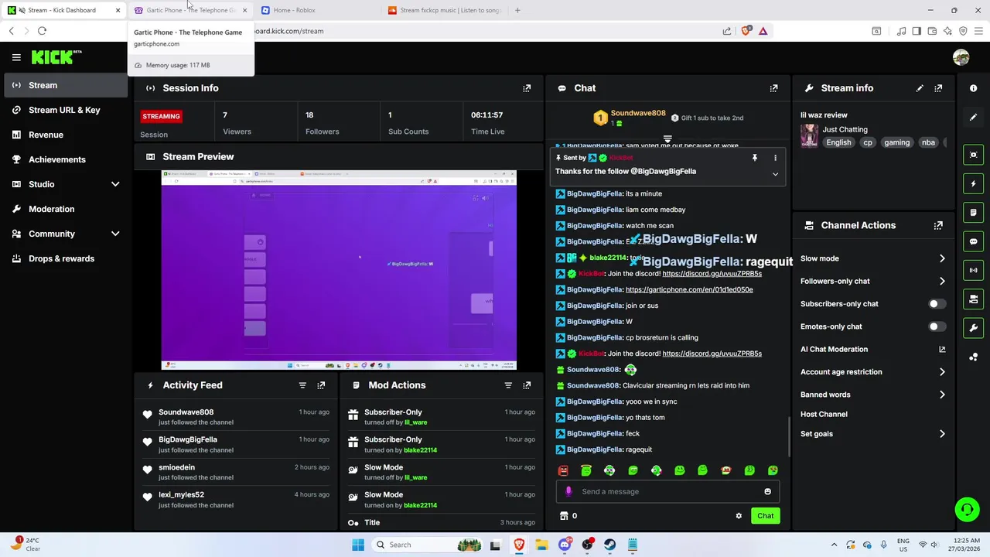This screenshot has height=557, width=990.
Task: Toggle Subscribers-only chat switch
Action: [x=937, y=304]
